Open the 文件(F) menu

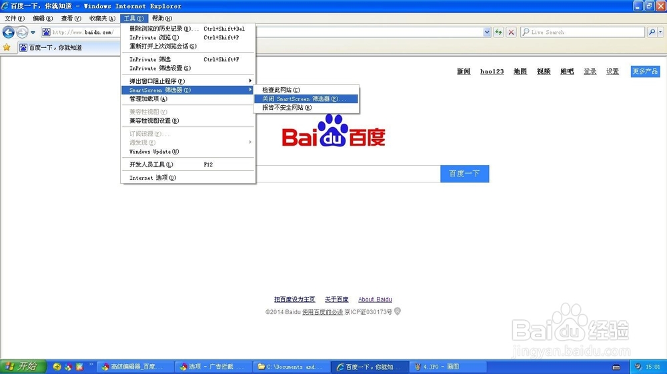point(15,18)
